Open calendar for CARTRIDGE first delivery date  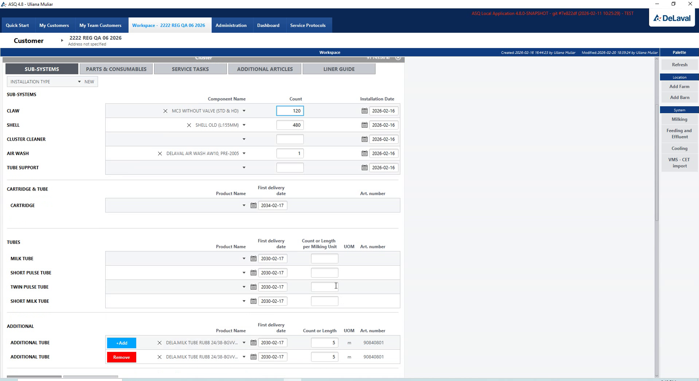[253, 205]
